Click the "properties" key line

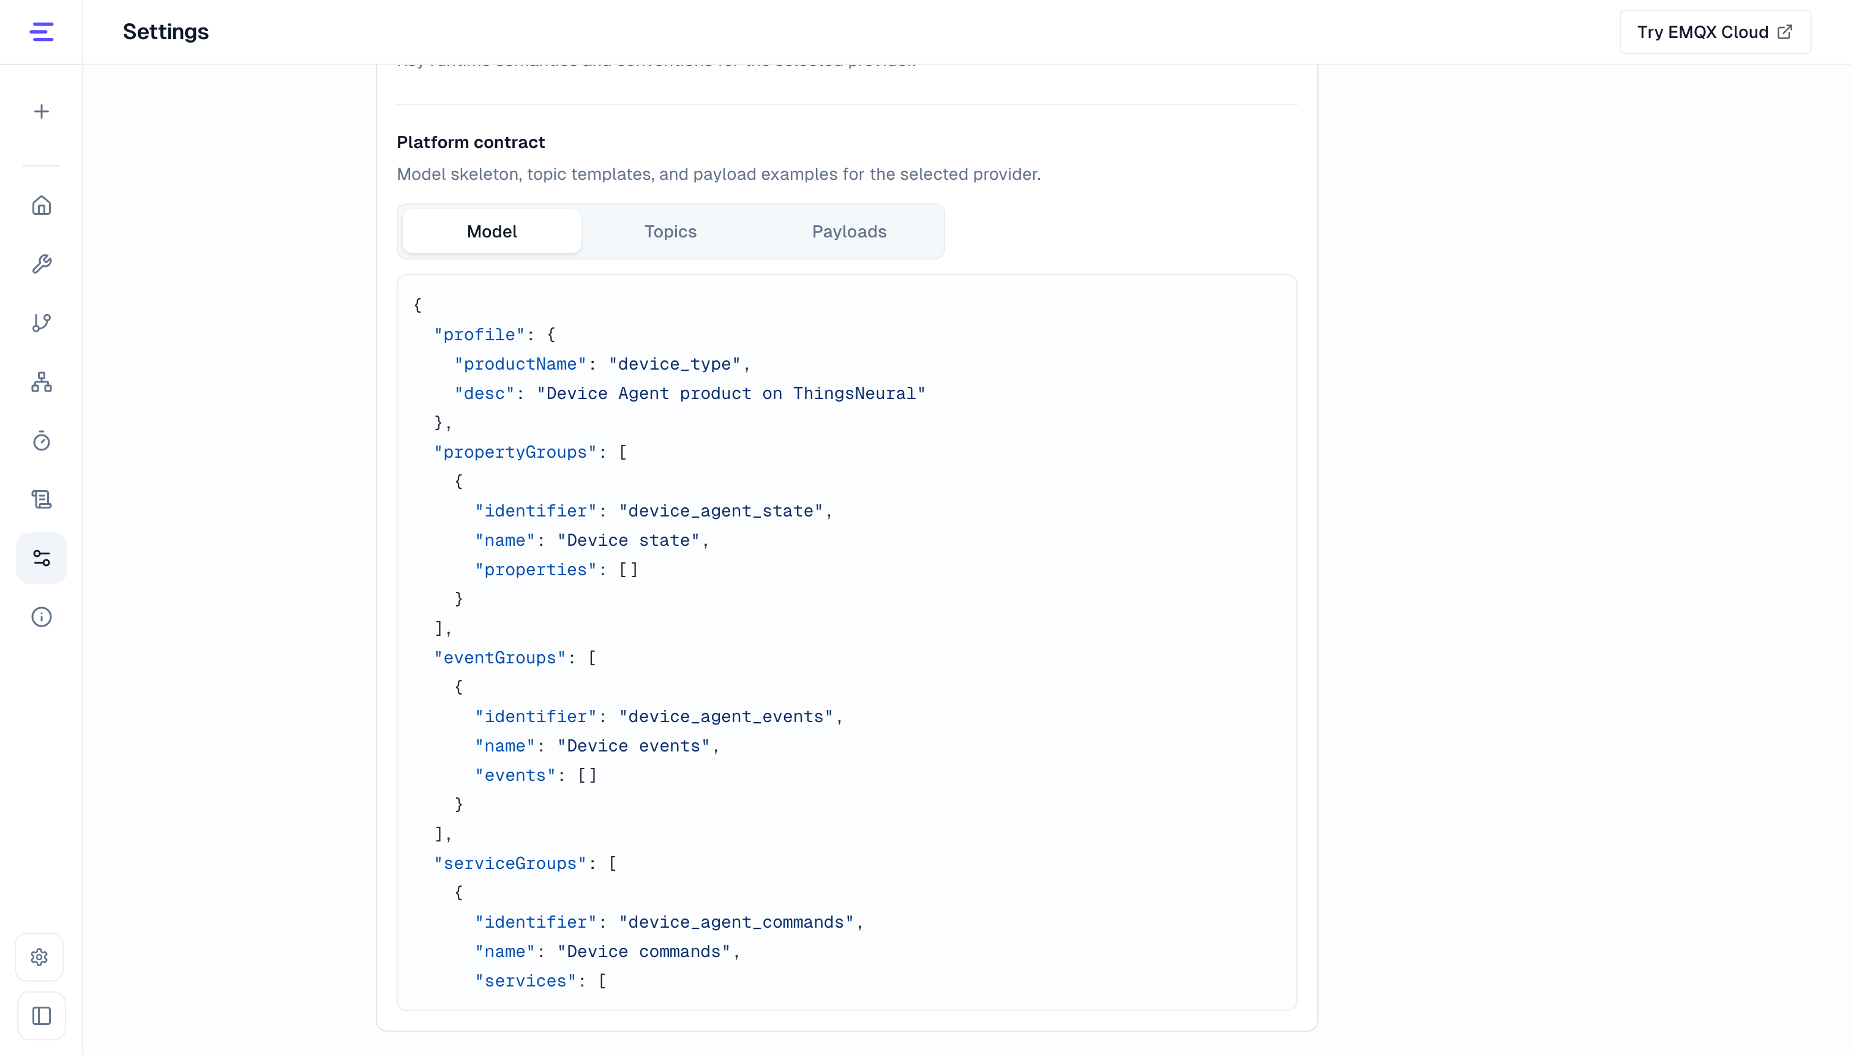point(556,570)
